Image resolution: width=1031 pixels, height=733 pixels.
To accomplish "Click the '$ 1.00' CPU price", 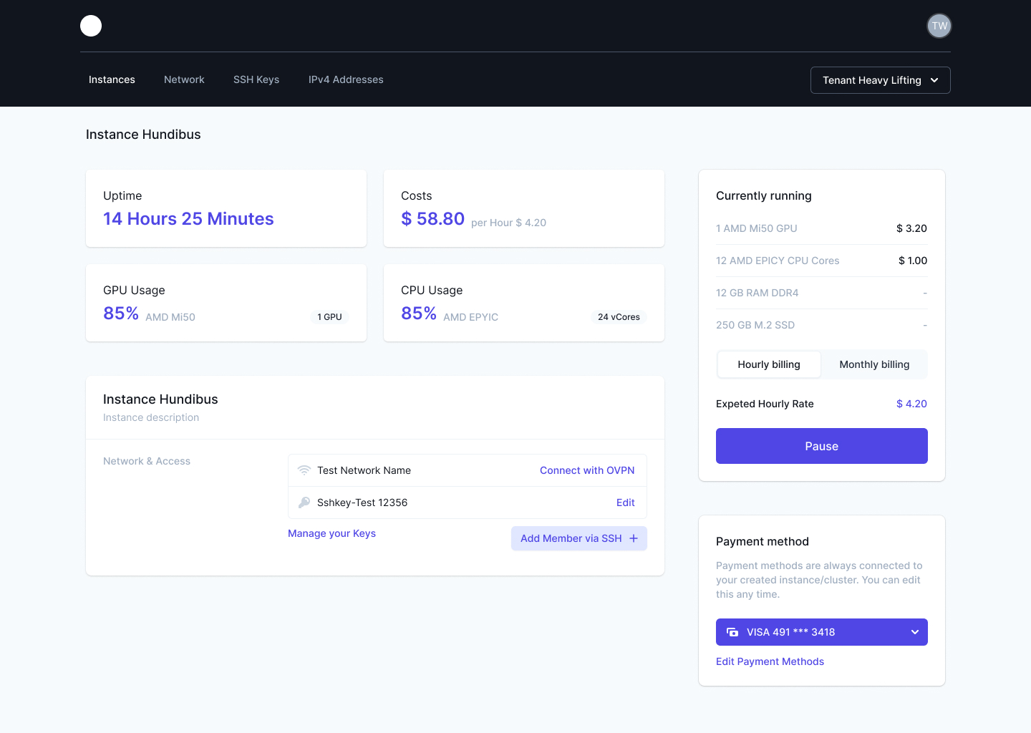I will coord(913,261).
